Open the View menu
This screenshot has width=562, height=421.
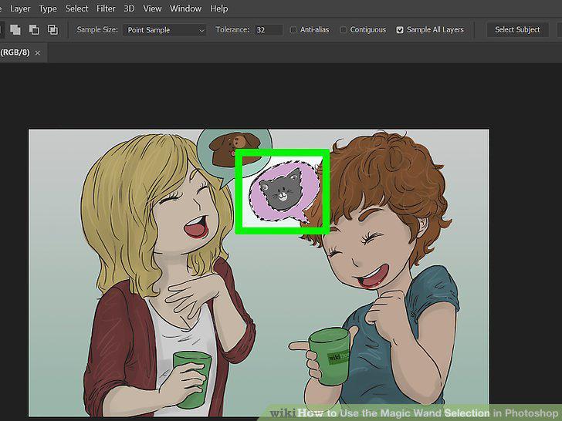point(152,8)
